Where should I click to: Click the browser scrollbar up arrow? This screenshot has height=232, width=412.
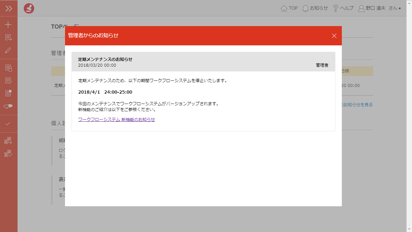409,3
